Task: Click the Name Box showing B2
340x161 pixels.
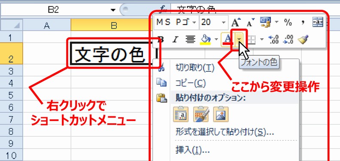Action: 53,10
